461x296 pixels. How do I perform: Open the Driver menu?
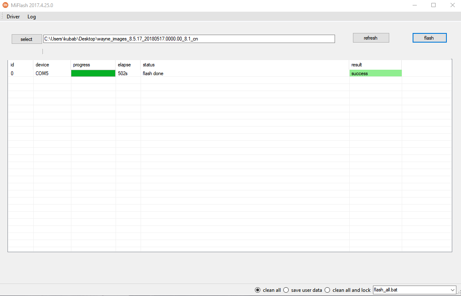click(x=13, y=17)
